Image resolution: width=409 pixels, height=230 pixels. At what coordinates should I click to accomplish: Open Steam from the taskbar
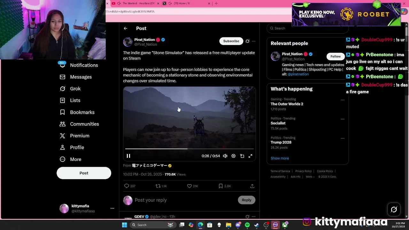pos(256,225)
